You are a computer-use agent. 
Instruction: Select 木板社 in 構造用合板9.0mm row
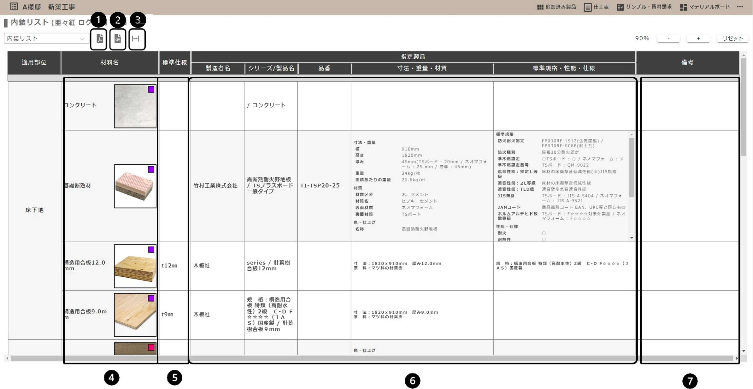point(217,315)
